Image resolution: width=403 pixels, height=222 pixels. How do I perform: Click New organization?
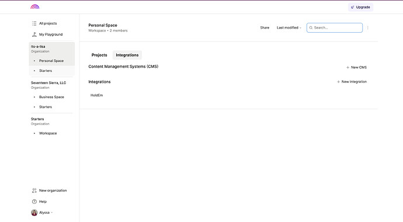pyautogui.click(x=53, y=190)
